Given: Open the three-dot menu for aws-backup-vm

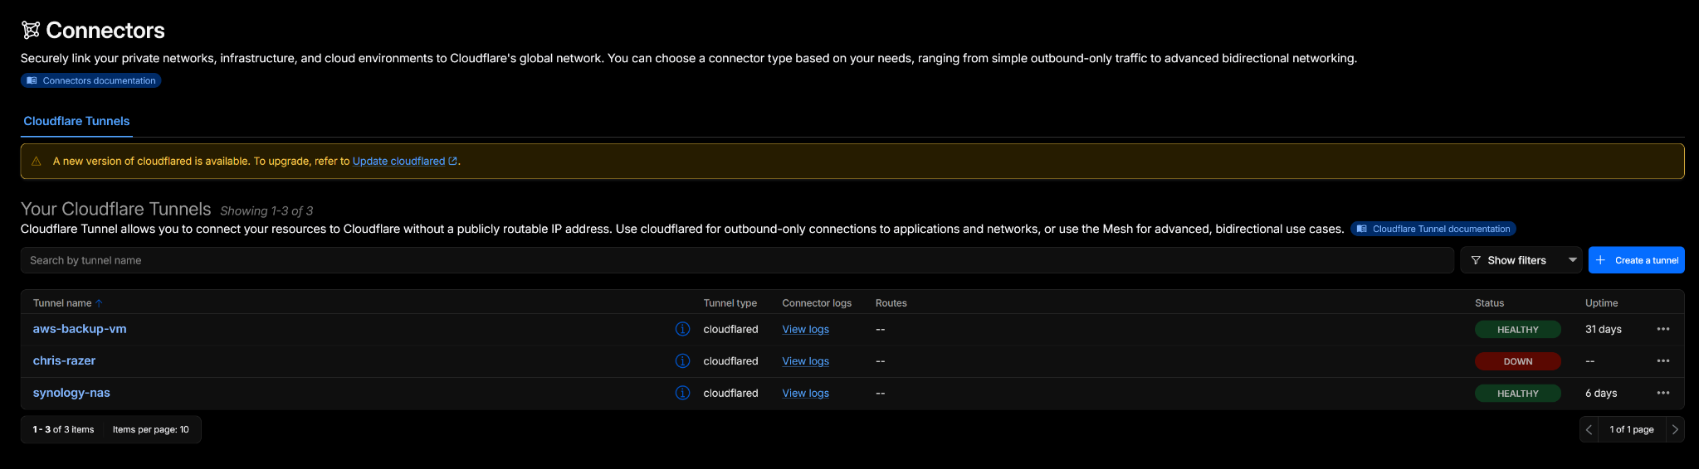Looking at the screenshot, I should [x=1662, y=329].
